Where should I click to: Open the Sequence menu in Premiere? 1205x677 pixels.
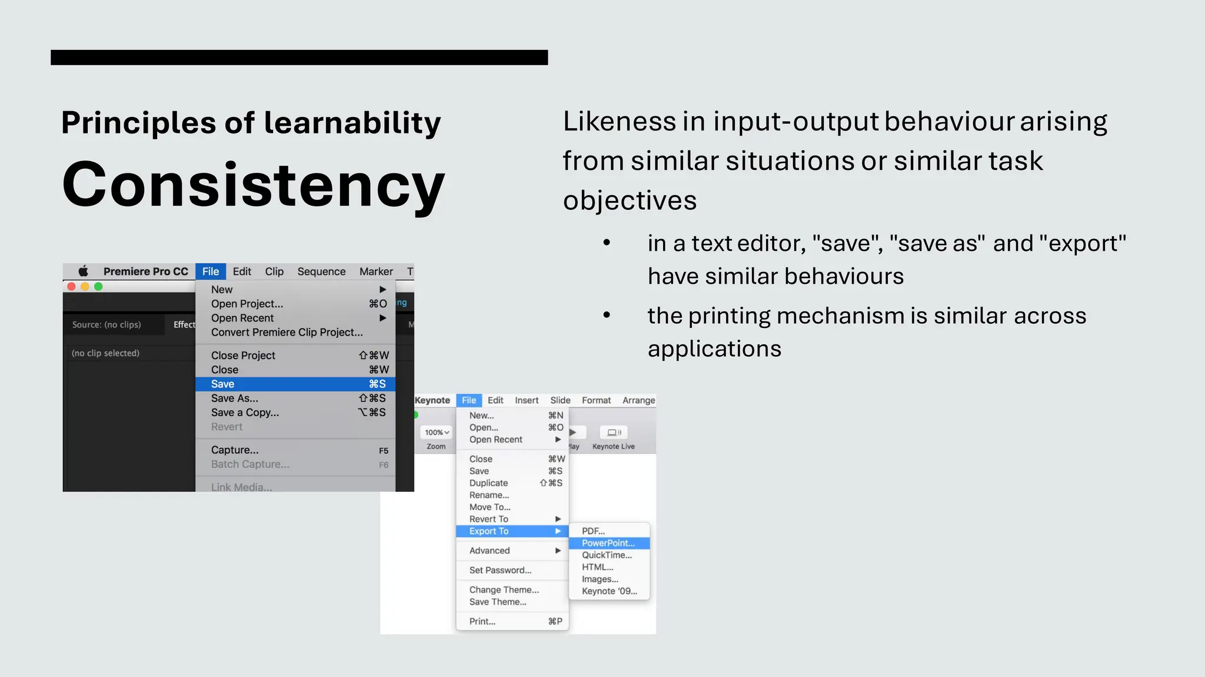coord(321,272)
